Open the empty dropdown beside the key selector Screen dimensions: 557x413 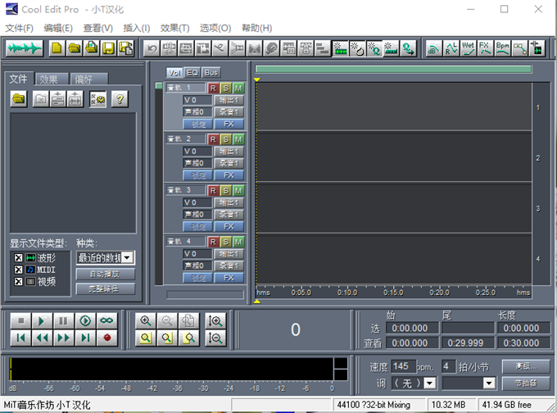tap(489, 383)
